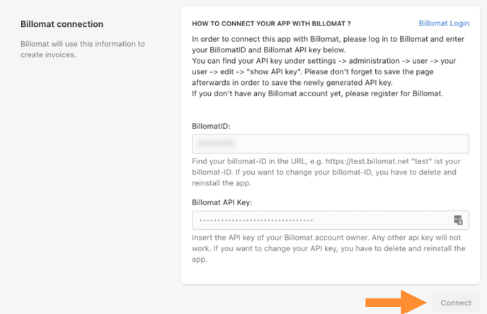Click the 'BillomatID:' field label
The image size is (487, 314).
point(211,127)
